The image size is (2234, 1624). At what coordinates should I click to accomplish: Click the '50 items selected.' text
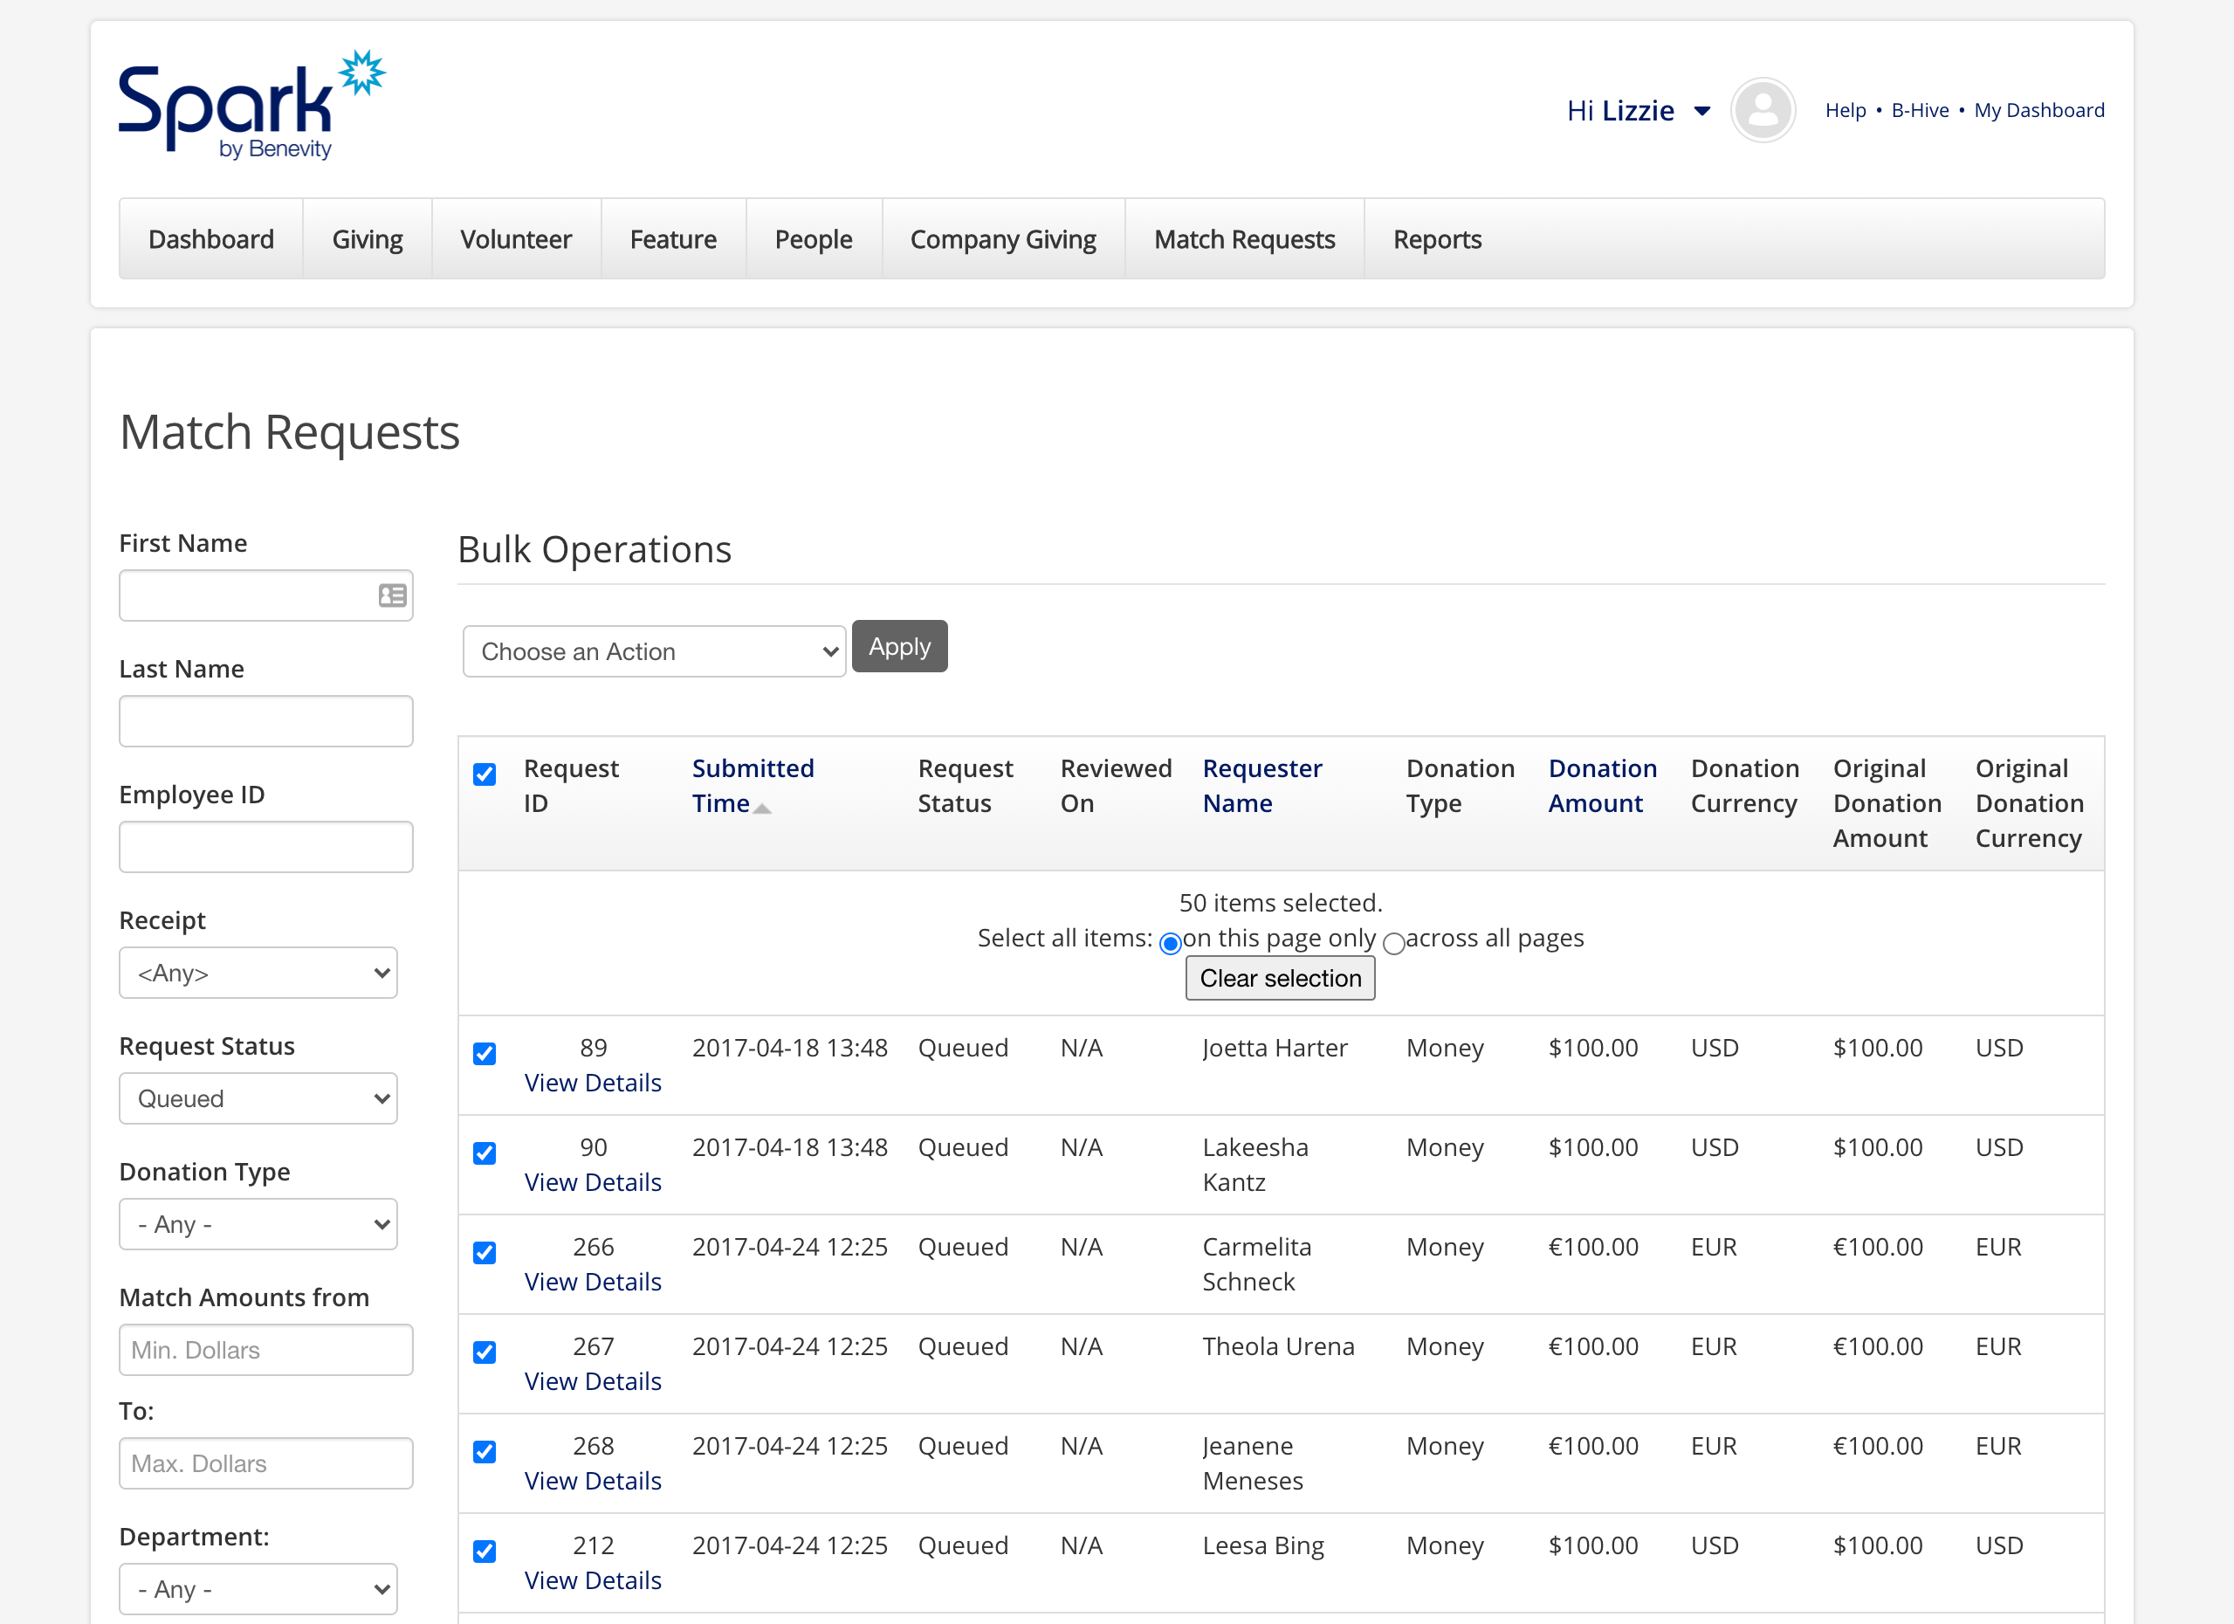coord(1281,903)
